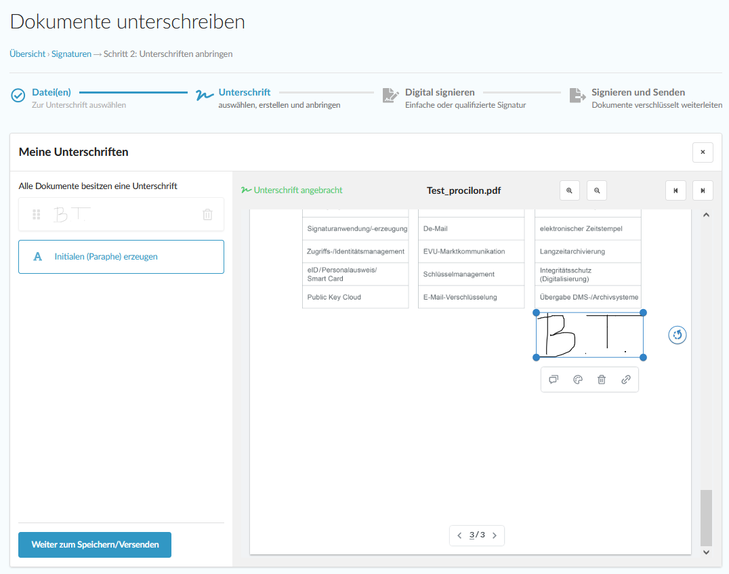
Task: Add a comment to the placed signature
Action: pyautogui.click(x=554, y=380)
